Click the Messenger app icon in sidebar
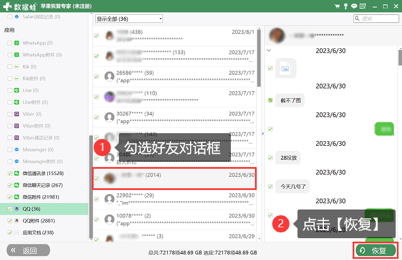402x260 pixels. pyautogui.click(x=17, y=150)
